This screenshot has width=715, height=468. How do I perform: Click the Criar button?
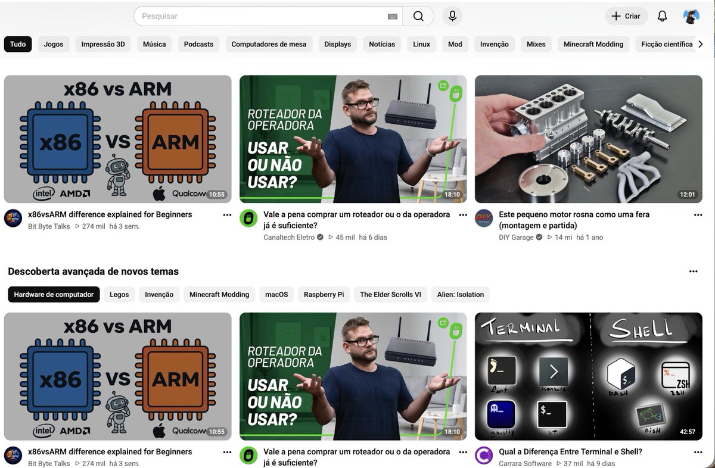click(x=626, y=16)
